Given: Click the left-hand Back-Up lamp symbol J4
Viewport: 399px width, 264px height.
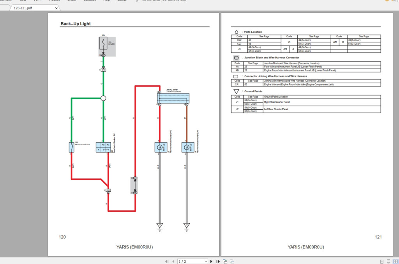Looking at the screenshot, I should coord(188,147).
